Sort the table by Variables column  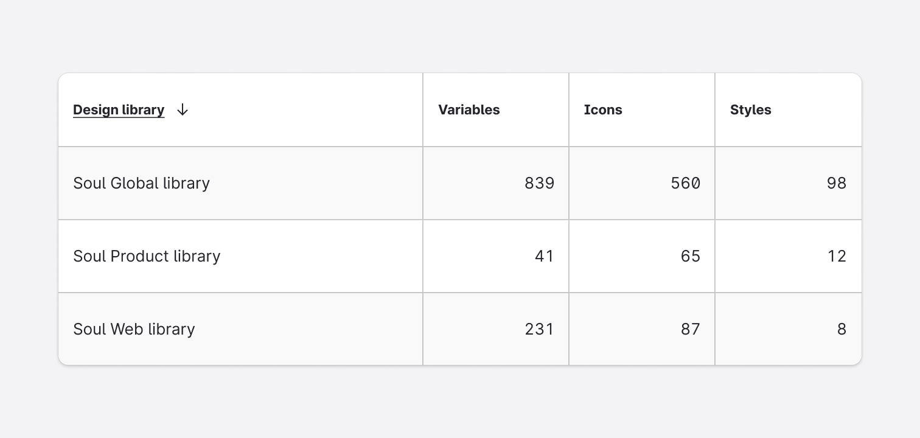(x=469, y=110)
